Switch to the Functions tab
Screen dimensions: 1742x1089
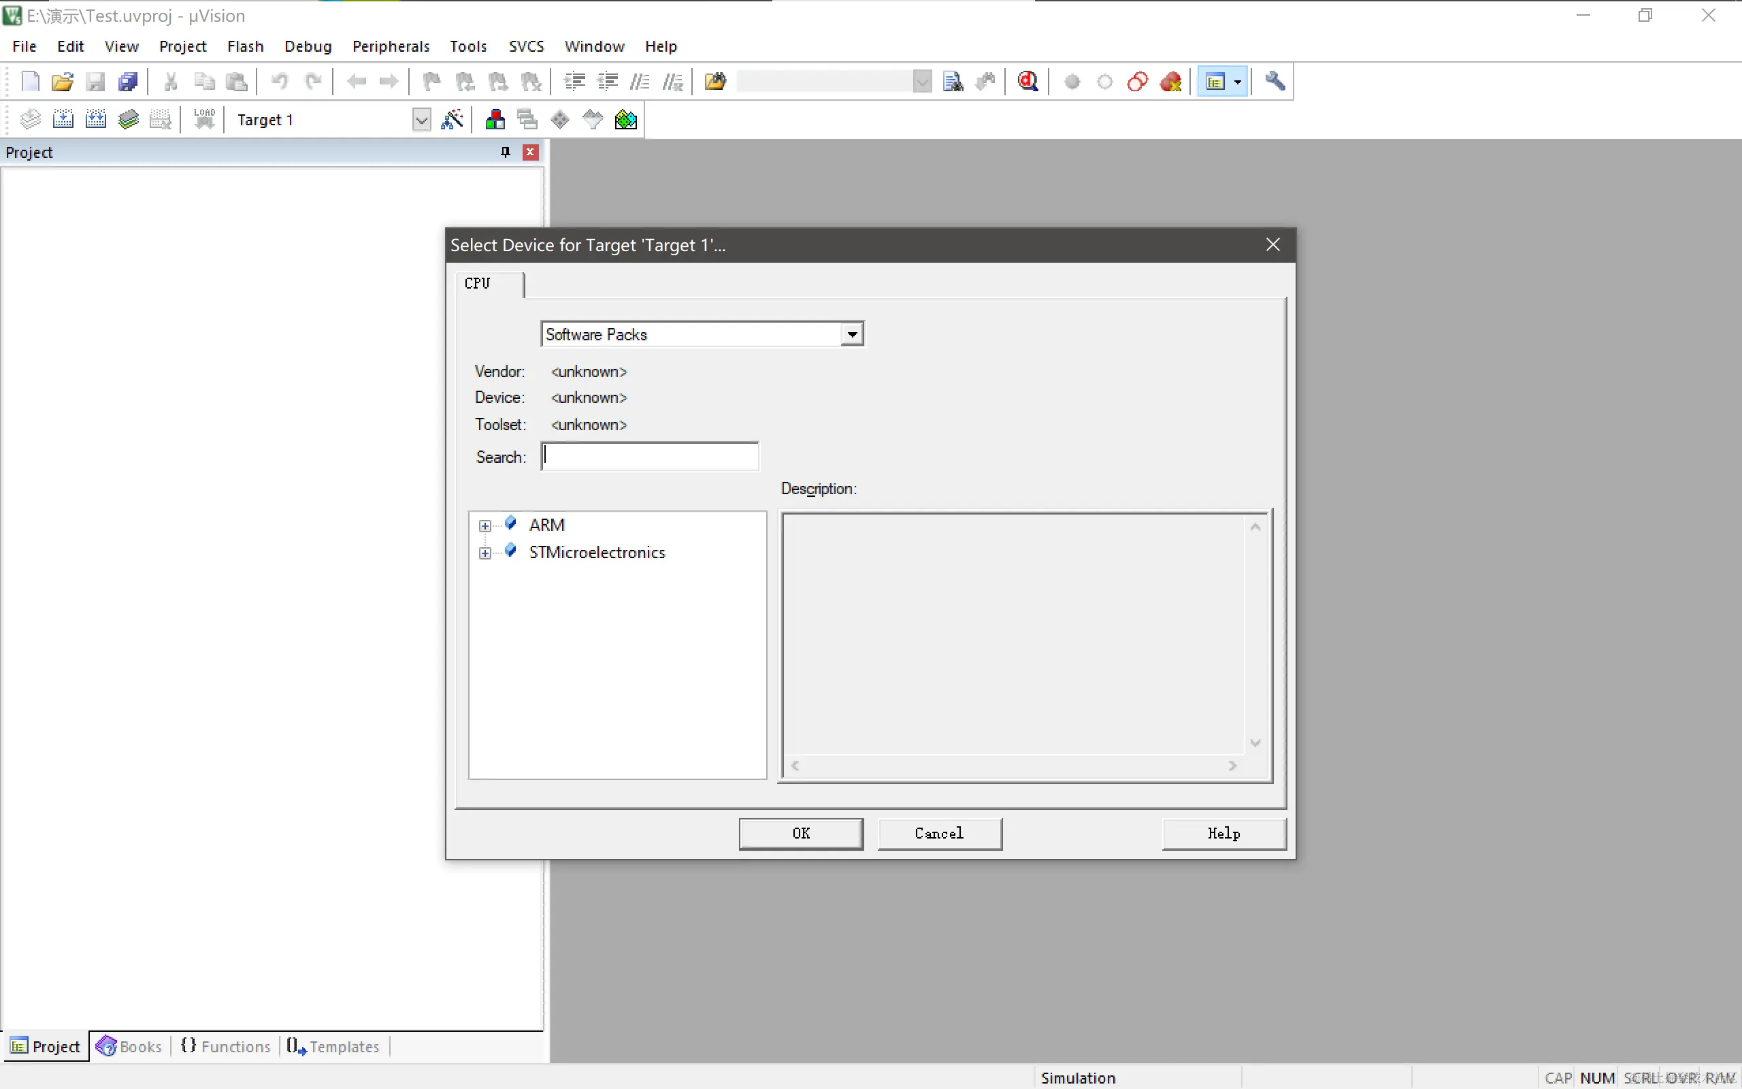pos(226,1047)
